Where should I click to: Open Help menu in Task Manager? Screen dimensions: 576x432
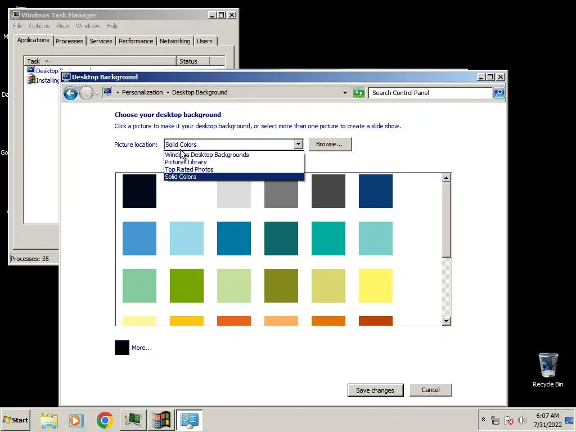coord(112,26)
